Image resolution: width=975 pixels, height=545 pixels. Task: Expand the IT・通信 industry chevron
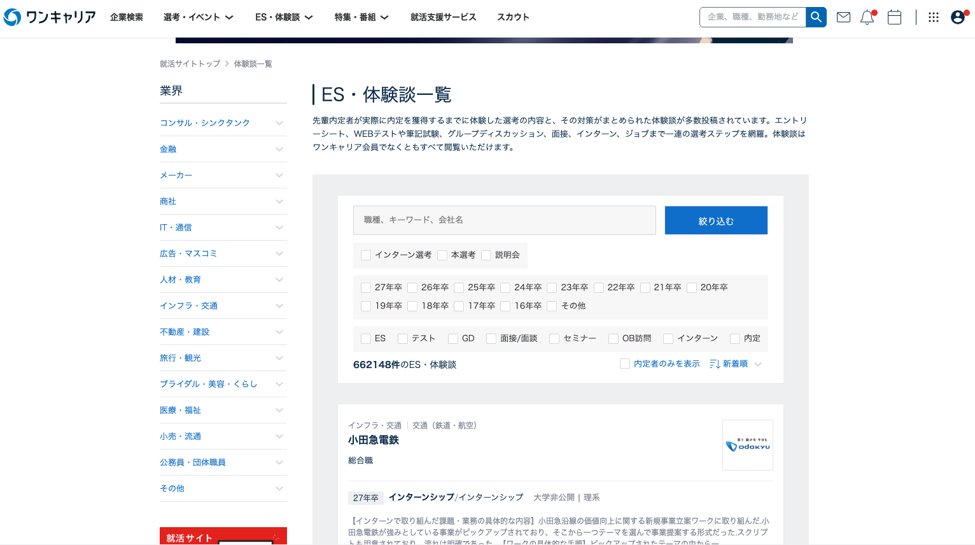pos(279,227)
